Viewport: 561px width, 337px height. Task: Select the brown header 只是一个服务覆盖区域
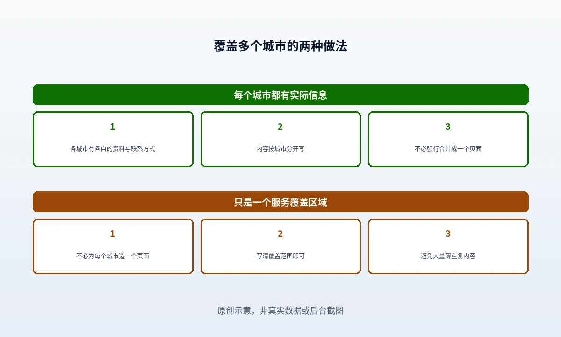click(x=280, y=202)
